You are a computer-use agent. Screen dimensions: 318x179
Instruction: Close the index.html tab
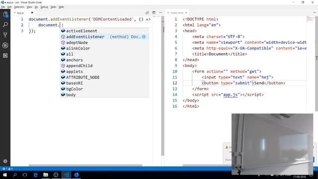pyautogui.click(x=186, y=12)
